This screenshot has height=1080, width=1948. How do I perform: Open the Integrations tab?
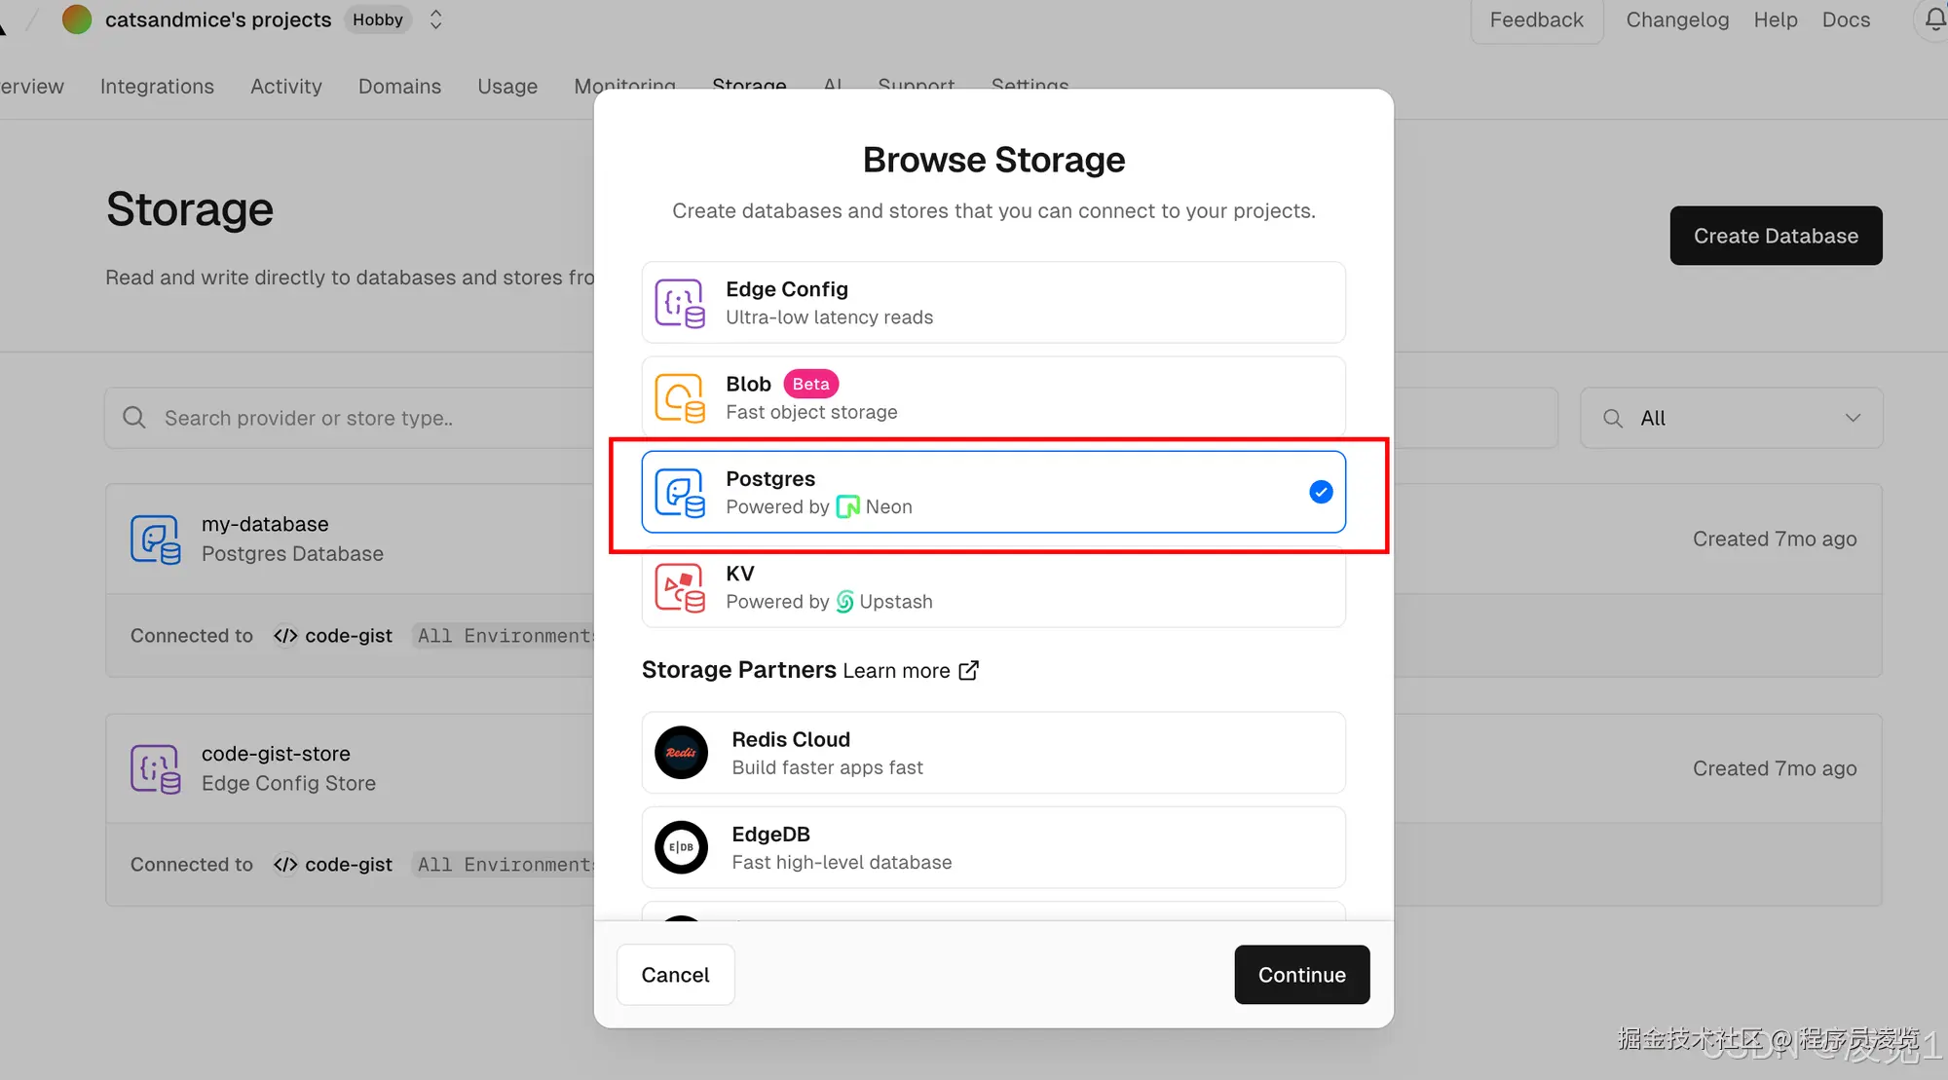[157, 86]
